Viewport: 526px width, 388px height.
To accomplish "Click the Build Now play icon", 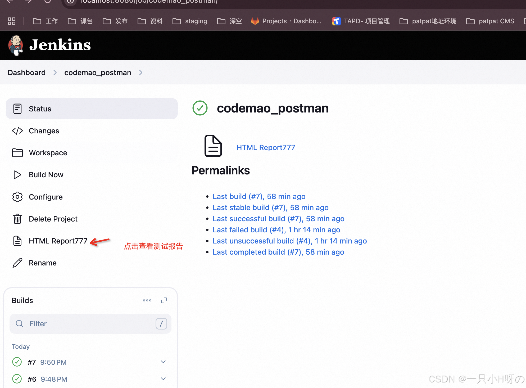I will point(17,175).
